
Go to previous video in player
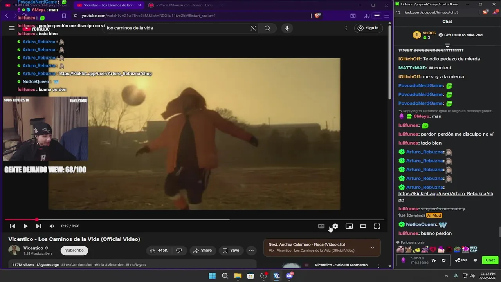click(x=13, y=226)
